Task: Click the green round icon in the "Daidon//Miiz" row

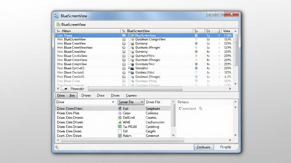Action: tap(124, 73)
